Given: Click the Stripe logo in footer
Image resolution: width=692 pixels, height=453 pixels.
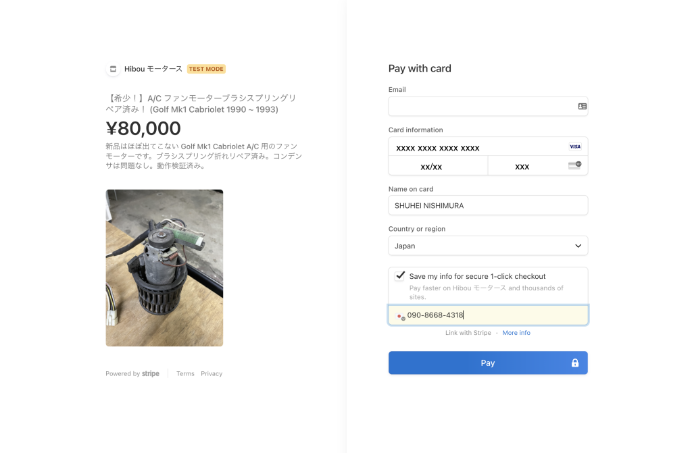Looking at the screenshot, I should tap(151, 373).
